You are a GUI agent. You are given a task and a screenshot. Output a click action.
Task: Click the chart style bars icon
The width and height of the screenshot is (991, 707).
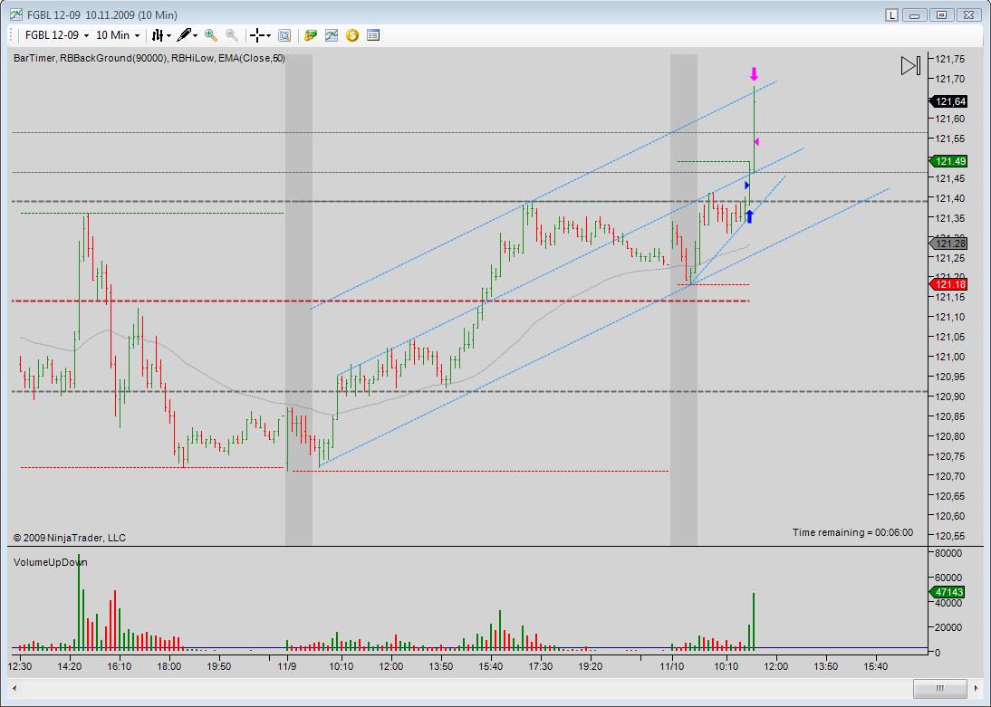click(158, 35)
